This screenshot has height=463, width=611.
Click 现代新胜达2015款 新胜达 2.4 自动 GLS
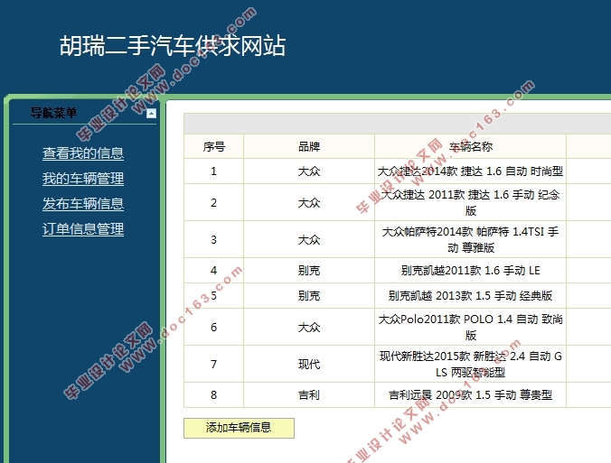click(470, 365)
